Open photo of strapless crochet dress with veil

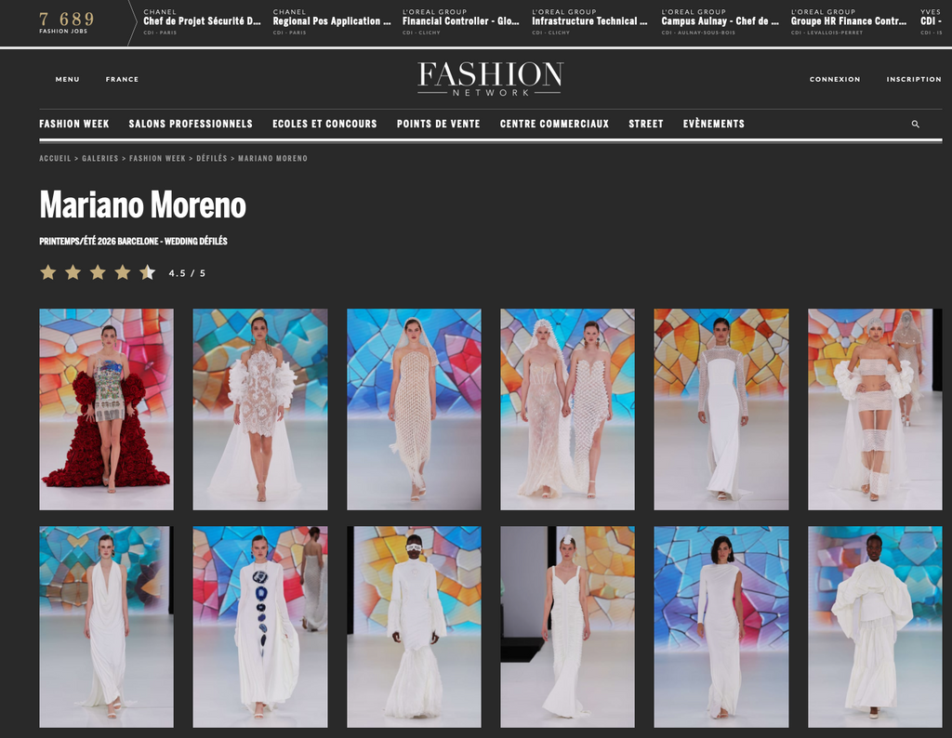point(414,409)
